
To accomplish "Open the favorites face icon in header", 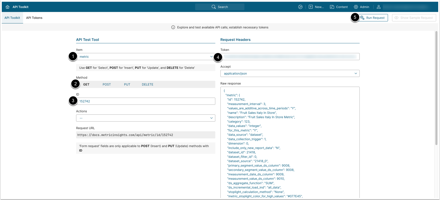I will [x=300, y=7].
